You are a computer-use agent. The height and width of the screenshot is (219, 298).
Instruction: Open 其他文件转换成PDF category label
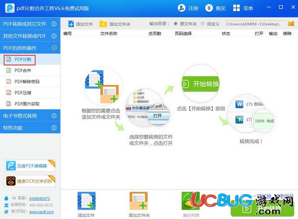24,36
